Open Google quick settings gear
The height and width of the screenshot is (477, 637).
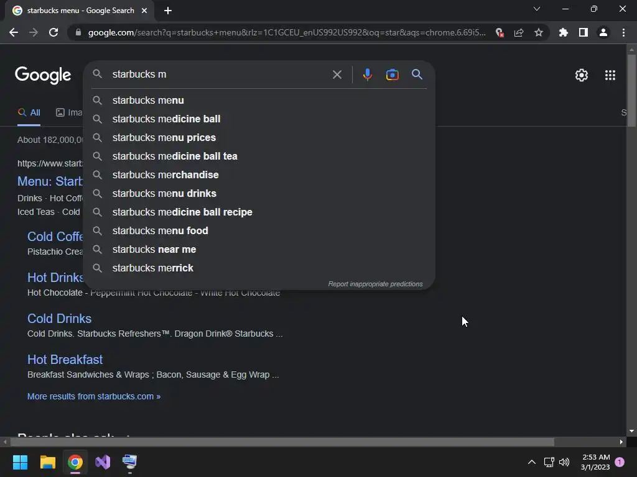pos(582,75)
